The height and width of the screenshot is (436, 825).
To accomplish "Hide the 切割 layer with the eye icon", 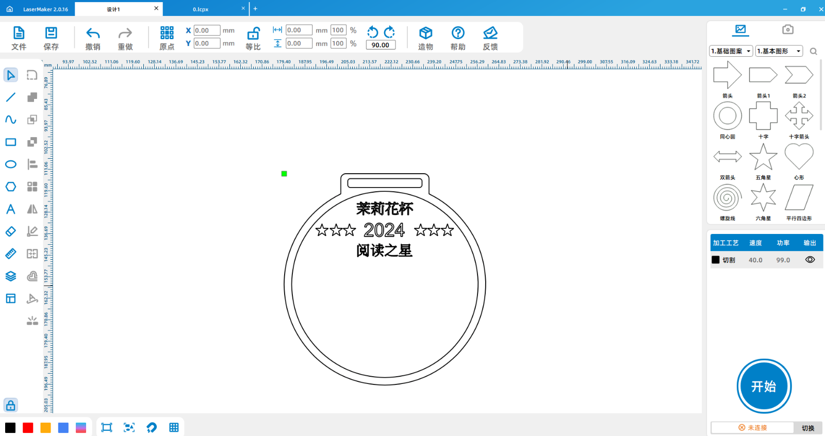I will (810, 260).
